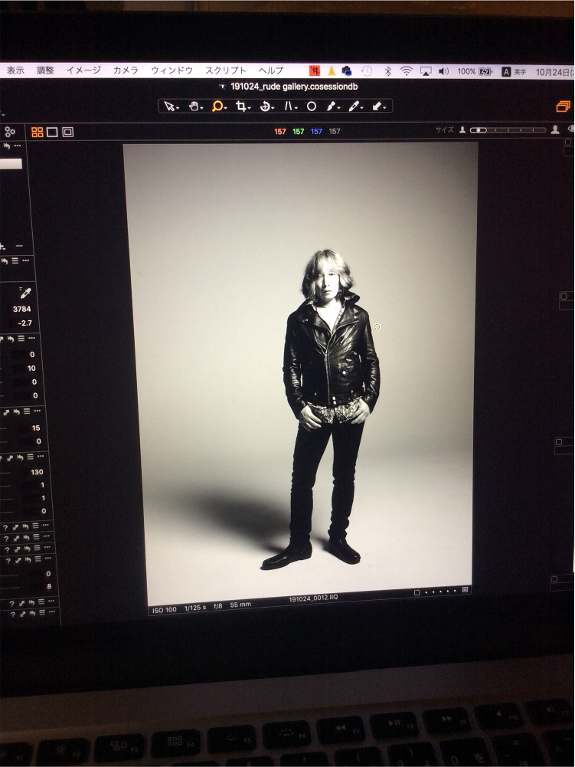
Task: Open the スクリプト menu
Action: [225, 70]
